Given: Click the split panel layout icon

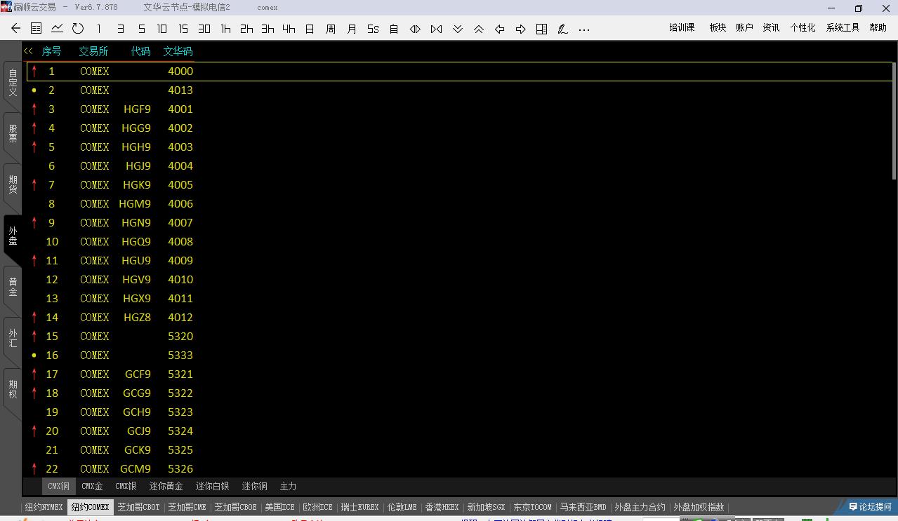Looking at the screenshot, I should (x=541, y=29).
